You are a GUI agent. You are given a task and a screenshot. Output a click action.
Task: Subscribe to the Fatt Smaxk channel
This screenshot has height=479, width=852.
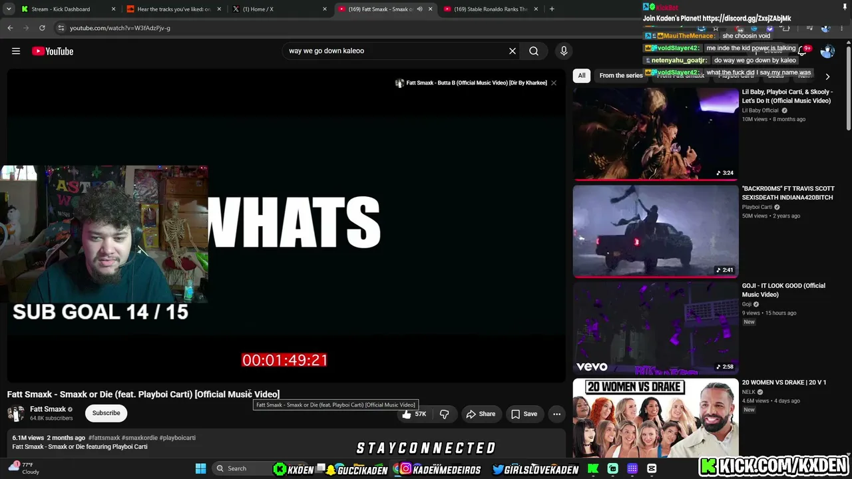tap(106, 413)
